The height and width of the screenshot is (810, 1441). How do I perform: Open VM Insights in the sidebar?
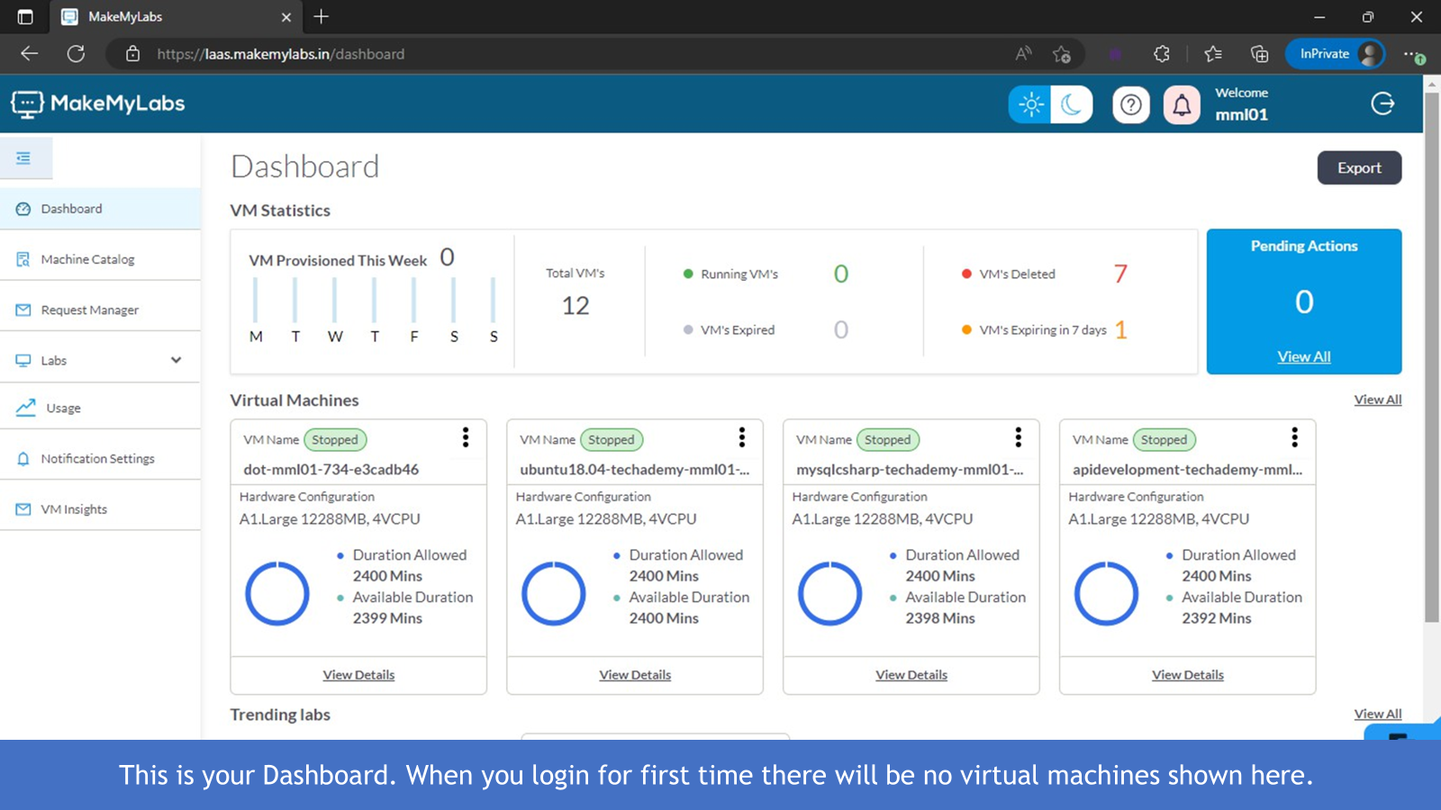(100, 509)
